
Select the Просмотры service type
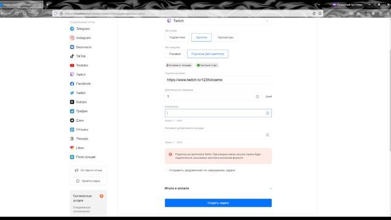(x=225, y=37)
